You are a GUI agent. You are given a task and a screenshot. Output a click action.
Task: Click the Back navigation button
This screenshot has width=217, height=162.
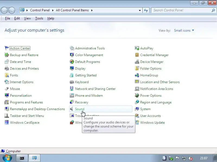[x=4, y=10]
